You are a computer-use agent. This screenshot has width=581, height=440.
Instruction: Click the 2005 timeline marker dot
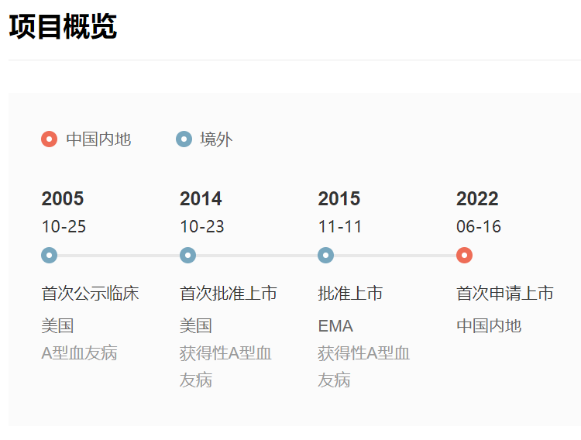(x=50, y=256)
